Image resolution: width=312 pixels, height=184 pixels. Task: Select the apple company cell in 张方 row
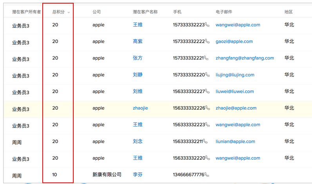(98, 58)
